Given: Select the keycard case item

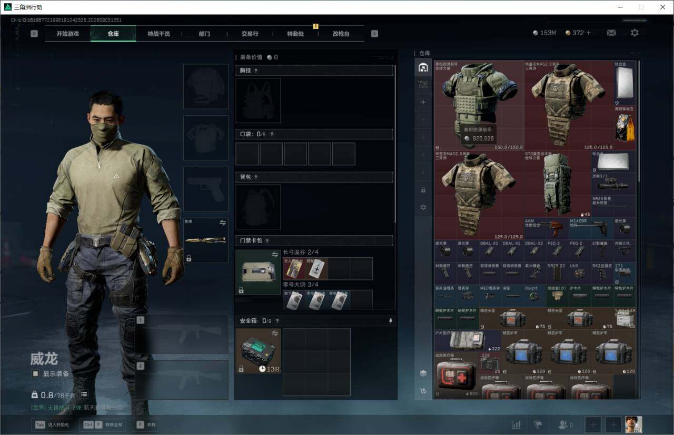Looking at the screenshot, I should (258, 272).
